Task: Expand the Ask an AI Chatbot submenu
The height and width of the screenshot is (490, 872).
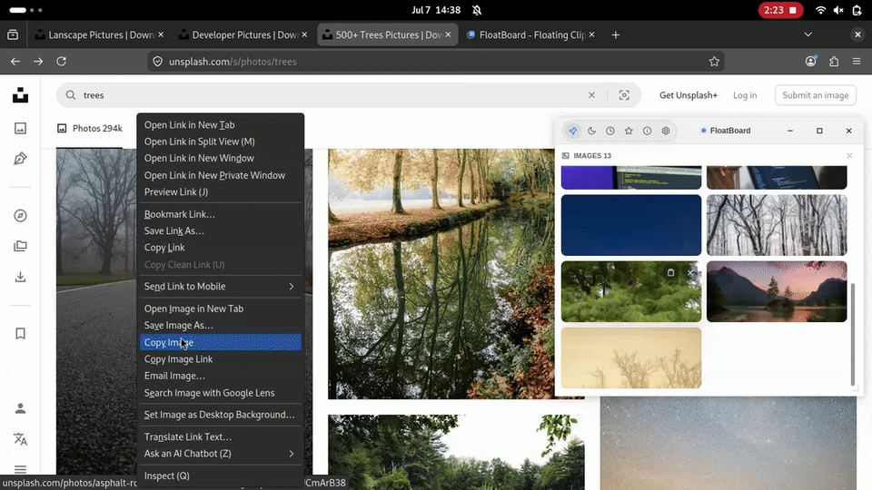Action: (220, 454)
